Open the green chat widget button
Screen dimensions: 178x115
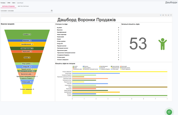[x=169, y=112]
